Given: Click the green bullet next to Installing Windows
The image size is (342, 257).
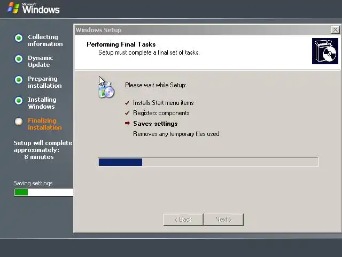Looking at the screenshot, I should [x=19, y=101].
